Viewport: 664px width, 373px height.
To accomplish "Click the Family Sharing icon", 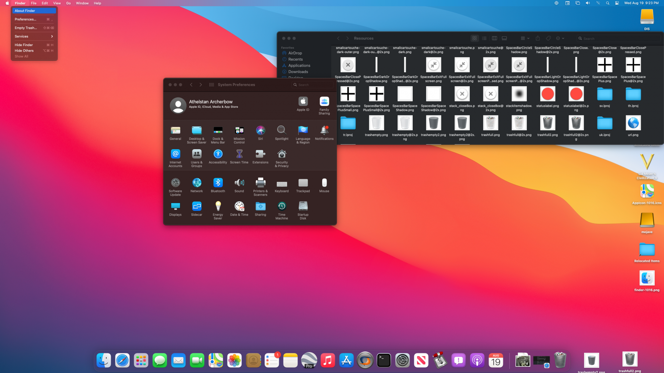I will coord(324,102).
